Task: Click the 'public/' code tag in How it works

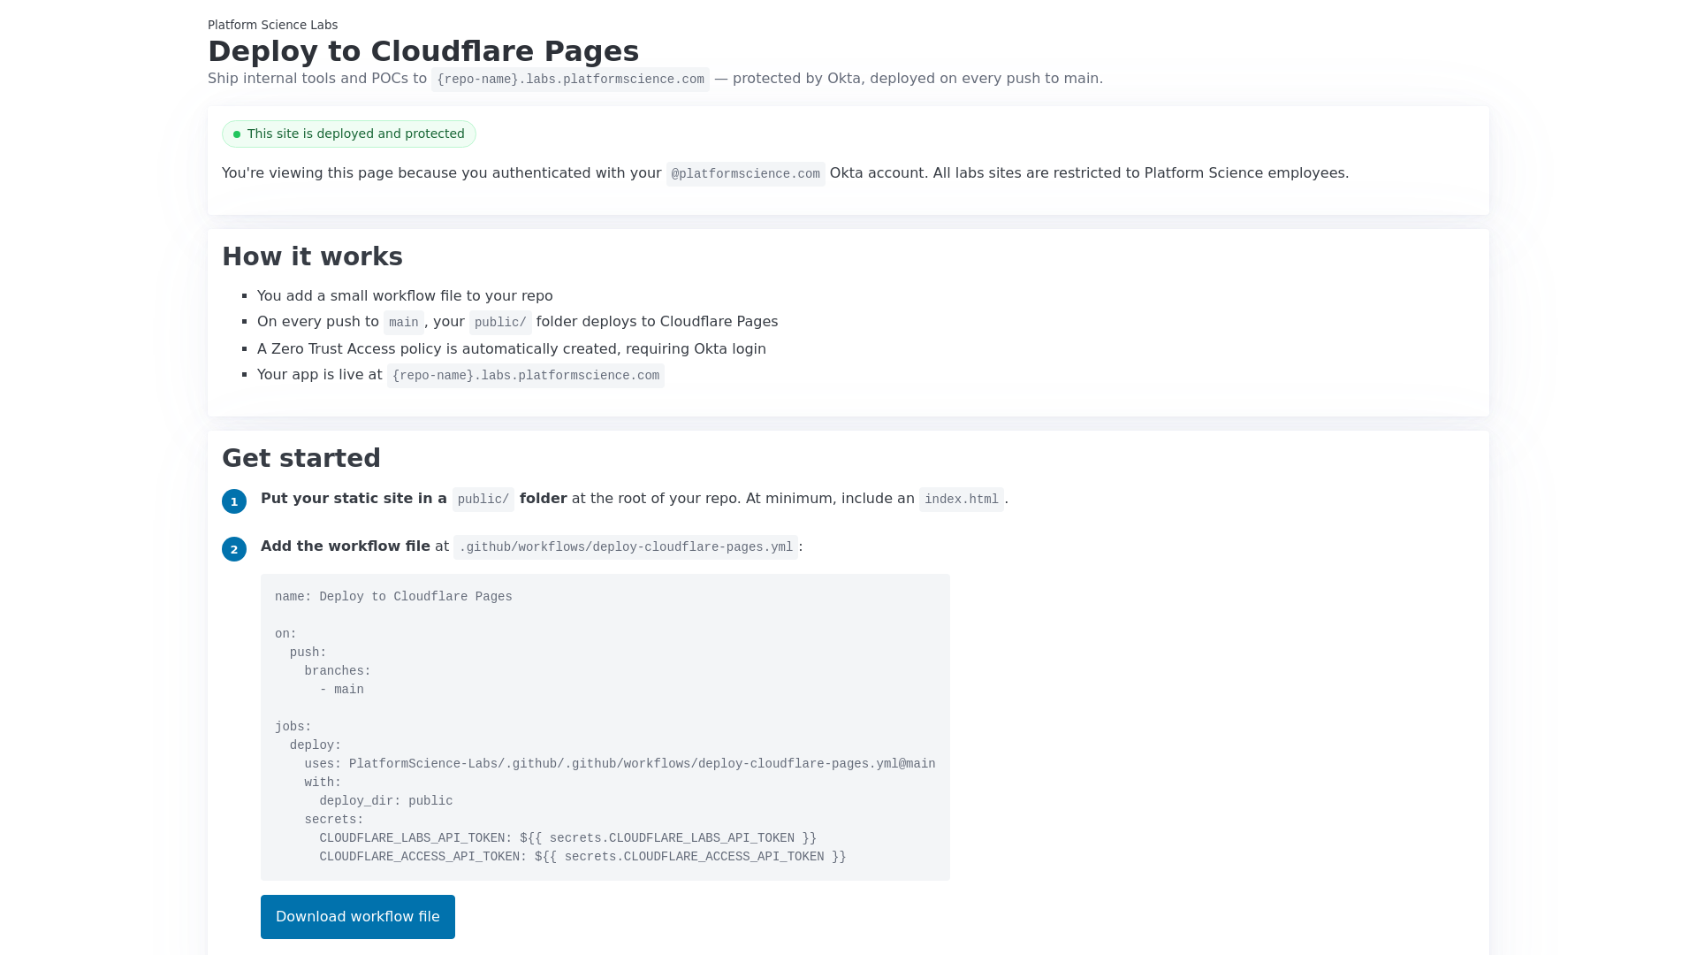Action: (500, 323)
